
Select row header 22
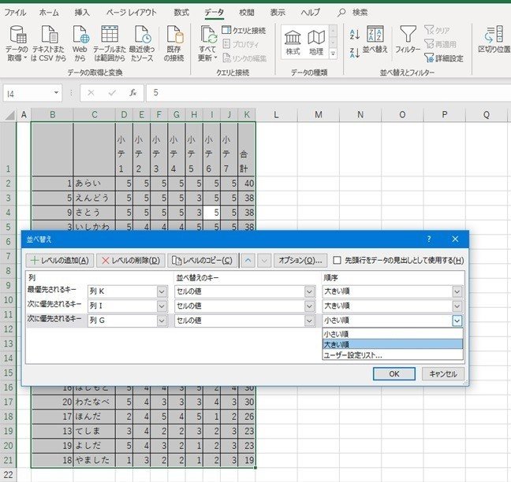[x=8, y=475]
